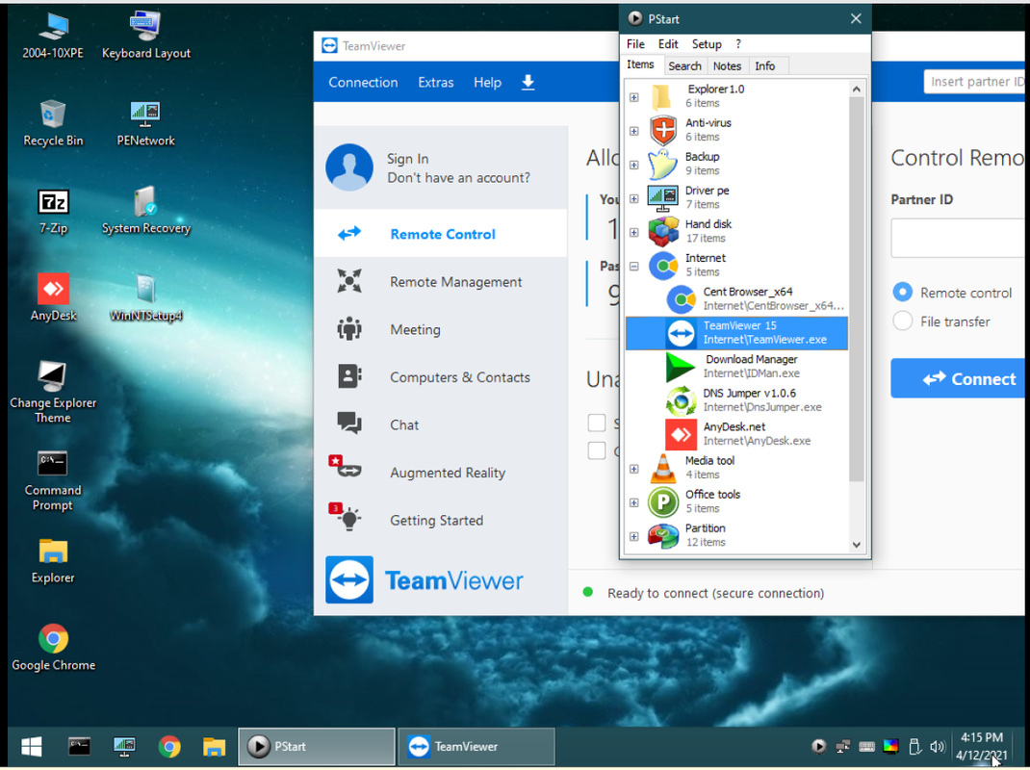Click the Partner ID input field
This screenshot has height=770, width=1030.
pos(958,238)
